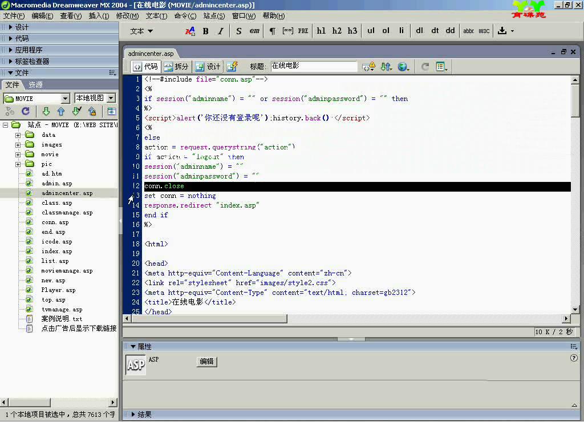Switch to Code view (代码)
This screenshot has height=422, width=584.
click(145, 67)
